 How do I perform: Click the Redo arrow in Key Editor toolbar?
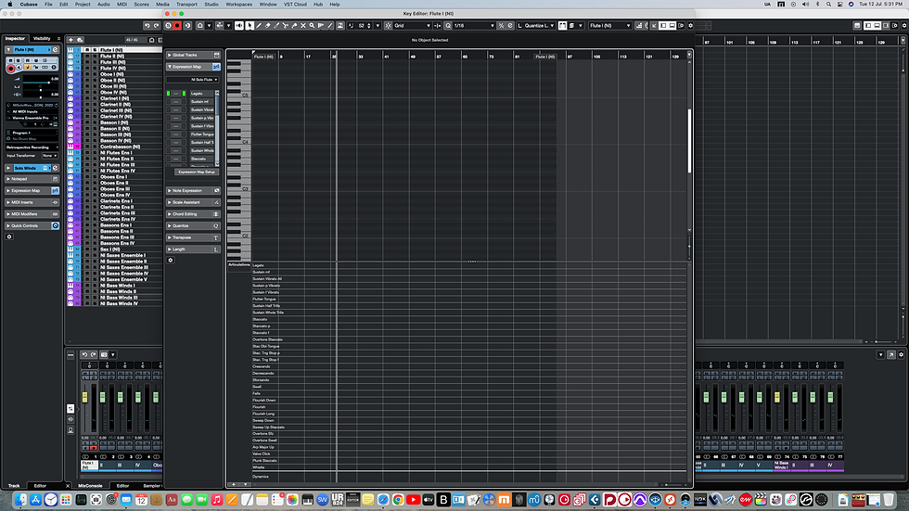[156, 25]
